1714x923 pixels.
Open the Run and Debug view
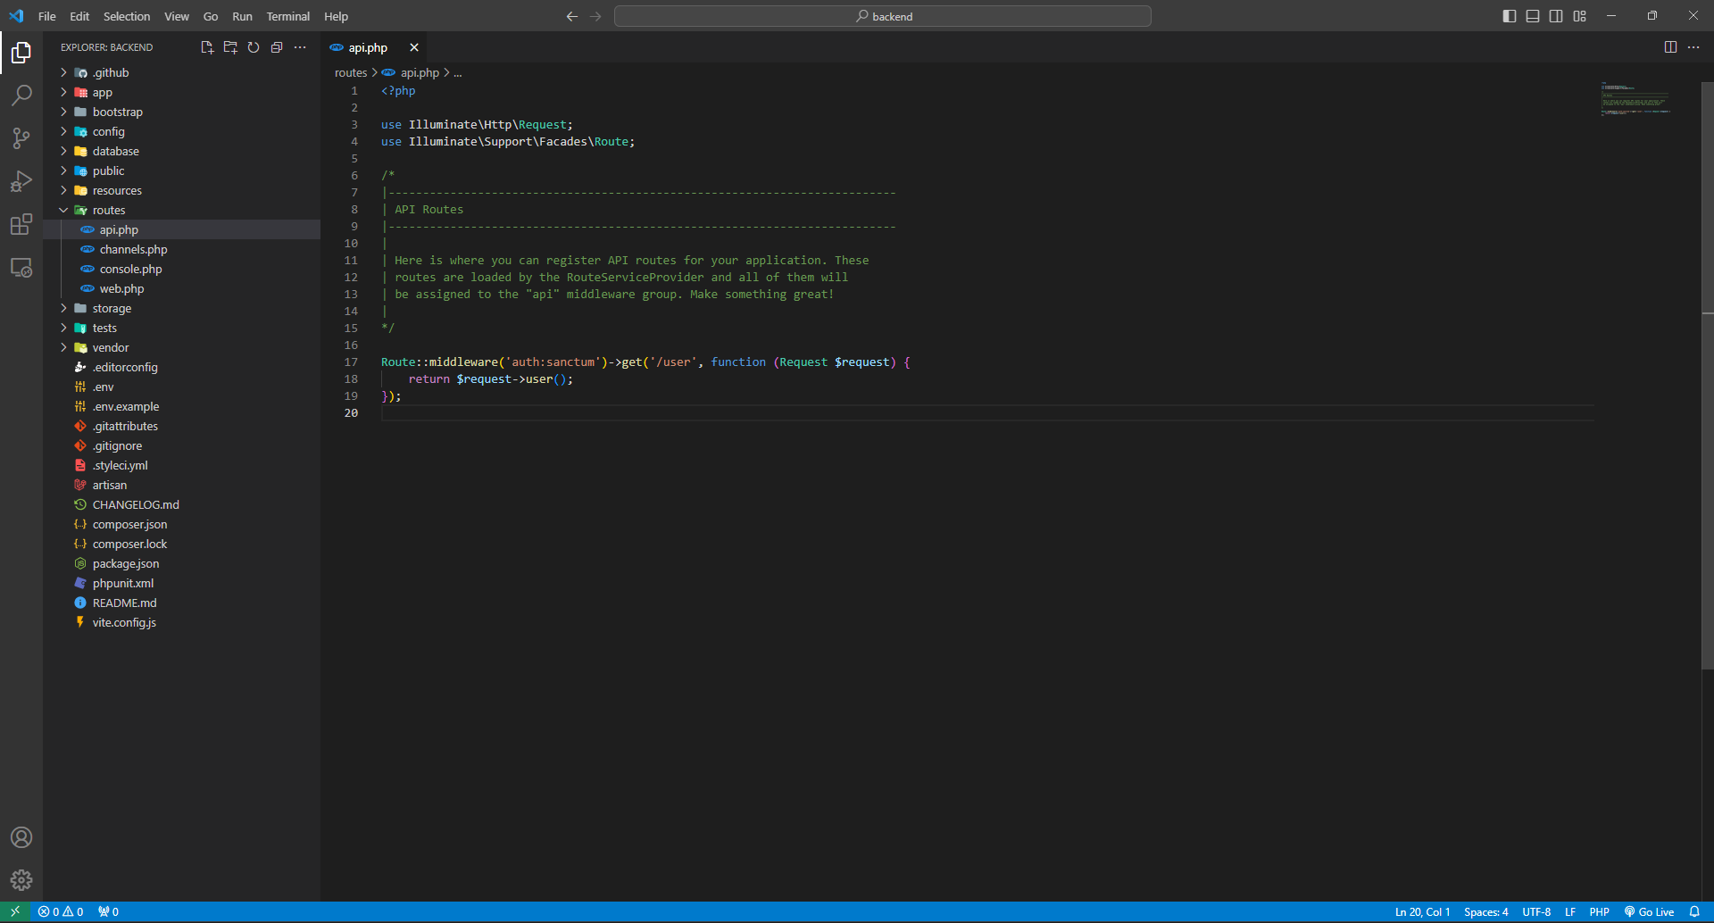pyautogui.click(x=21, y=181)
